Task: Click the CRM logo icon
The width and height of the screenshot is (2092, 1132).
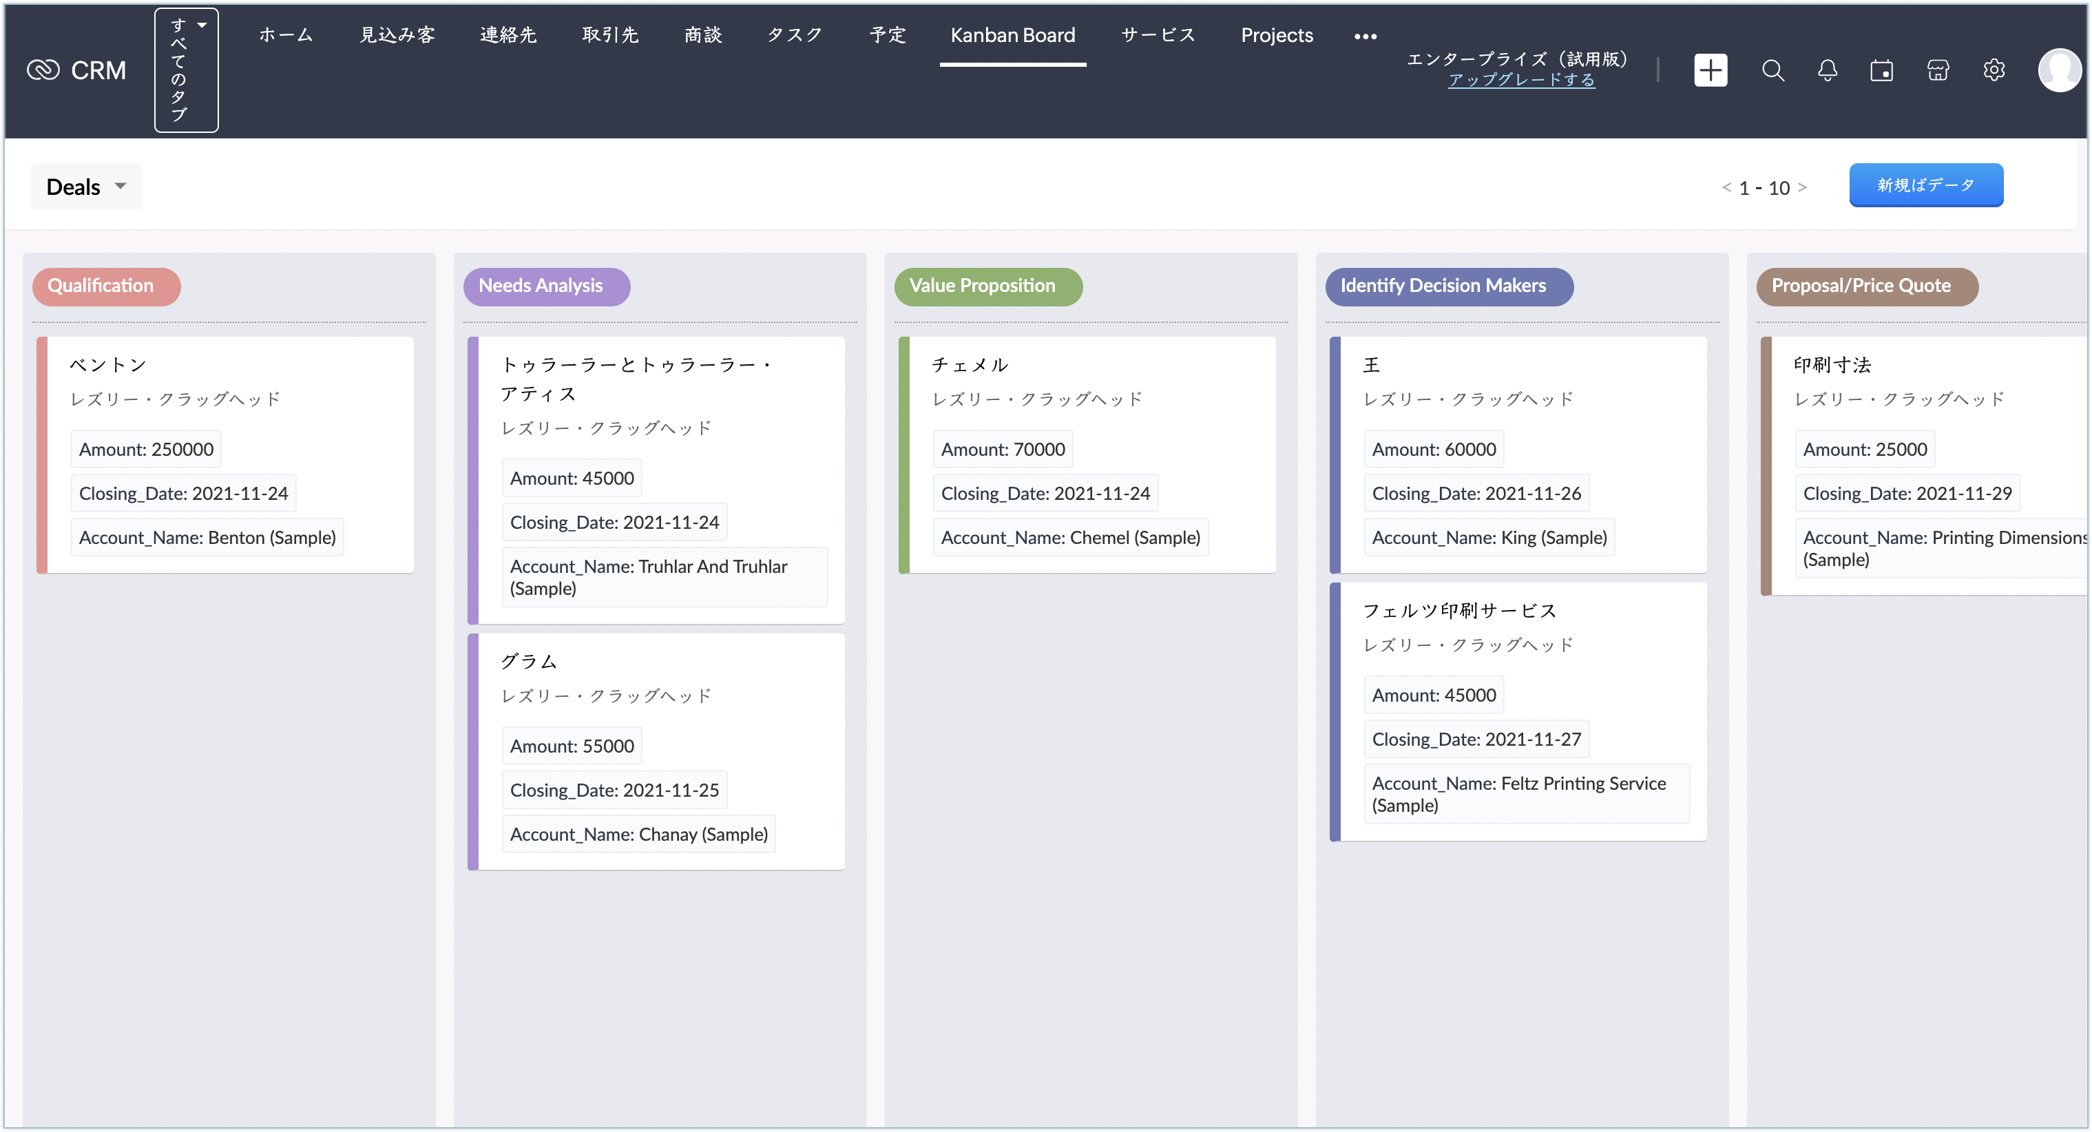Action: coord(43,71)
